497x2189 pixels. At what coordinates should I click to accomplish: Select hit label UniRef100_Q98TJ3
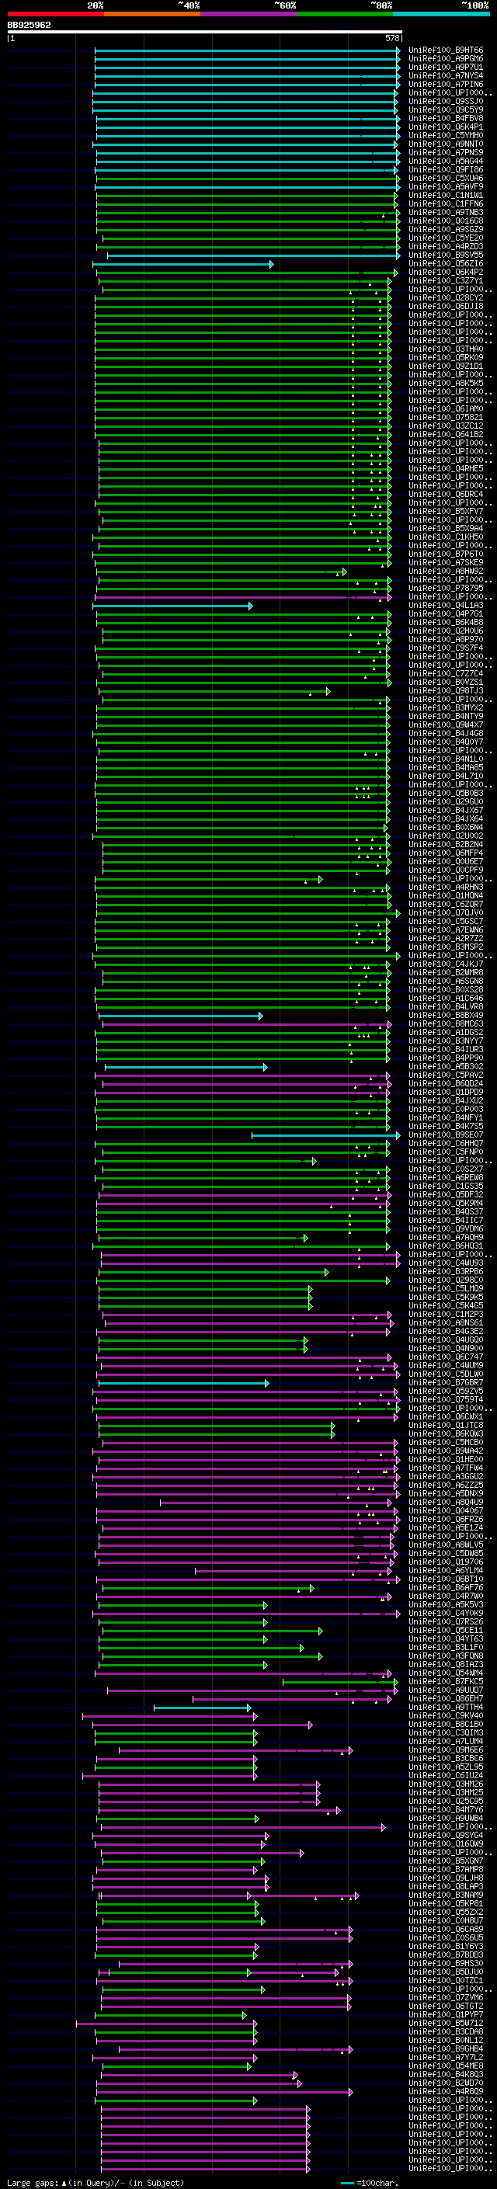446,691
